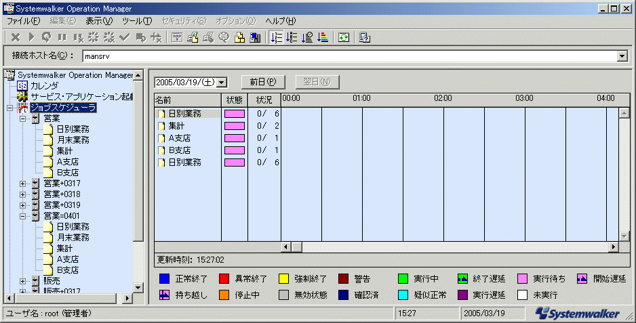
Task: Click the 翌日(N) next day button
Action: tap(317, 82)
